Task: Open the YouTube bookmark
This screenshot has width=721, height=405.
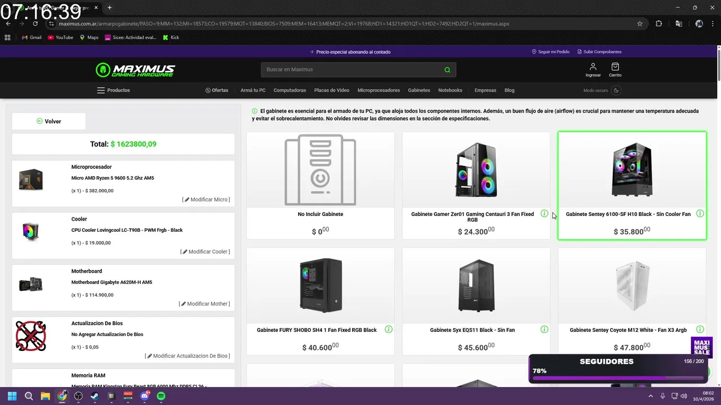Action: coord(60,38)
